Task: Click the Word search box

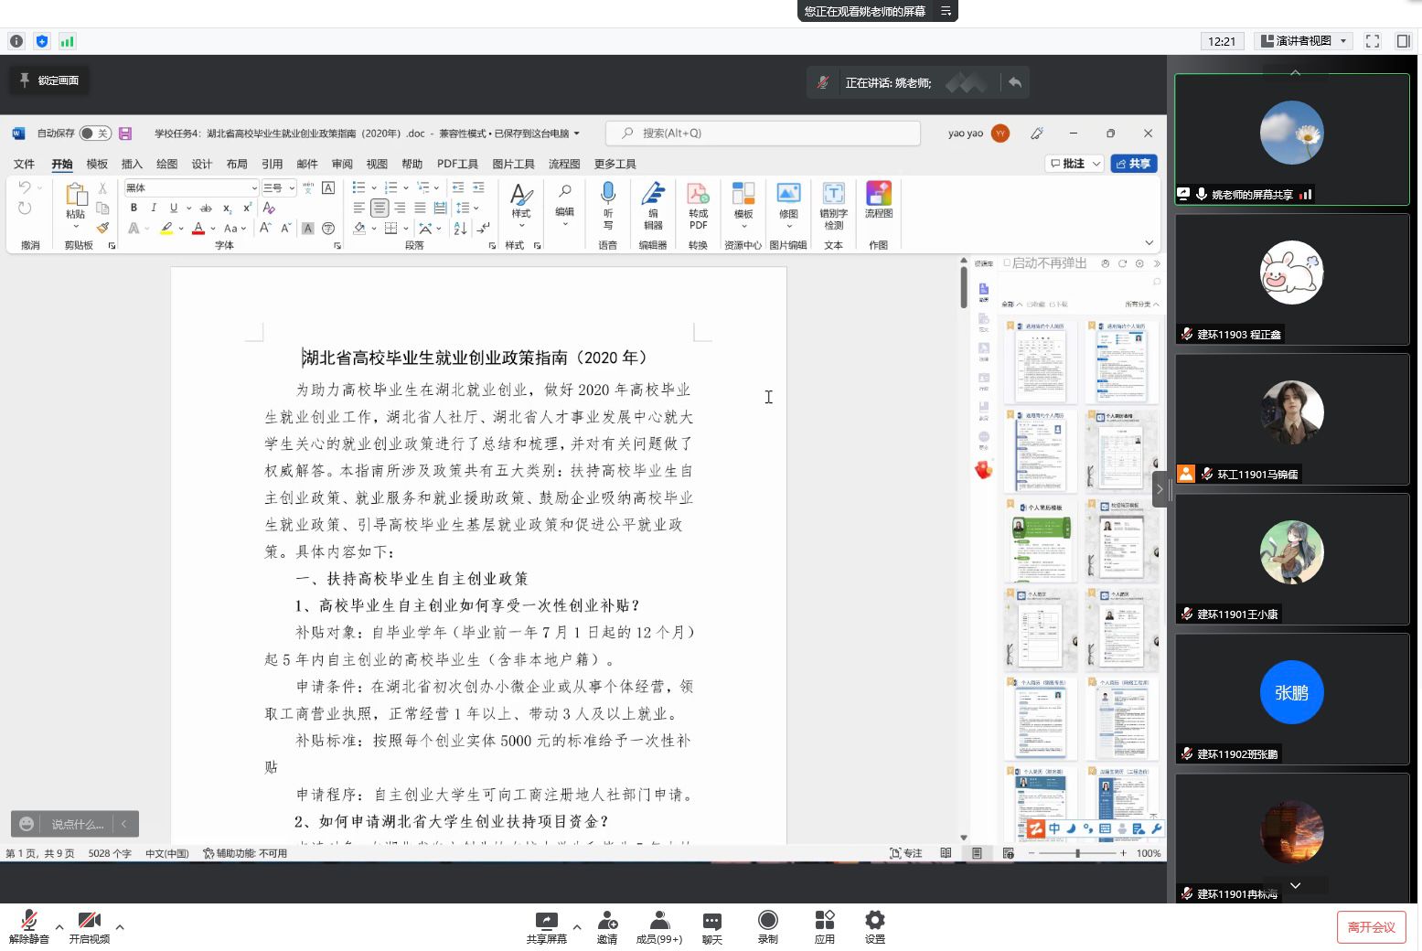Action: (763, 134)
